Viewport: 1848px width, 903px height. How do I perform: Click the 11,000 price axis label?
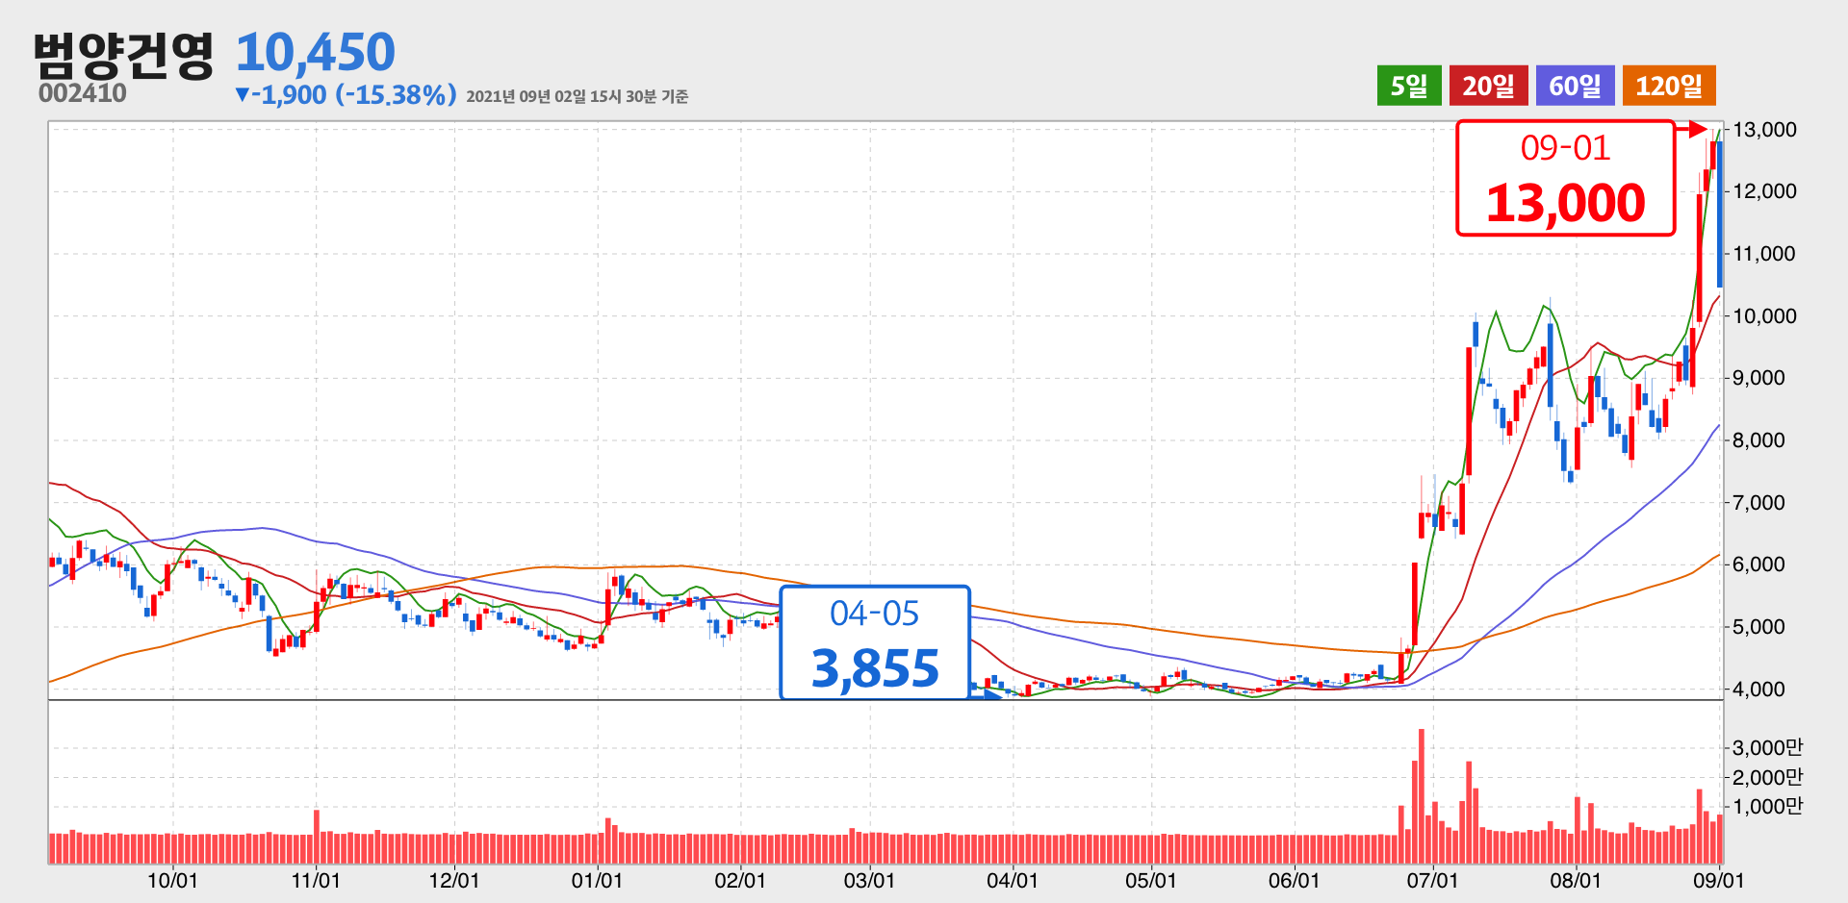point(1764,254)
